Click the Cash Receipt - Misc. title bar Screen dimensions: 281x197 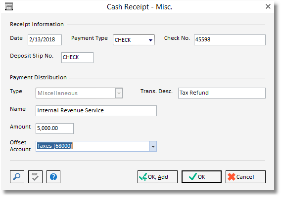(139, 7)
